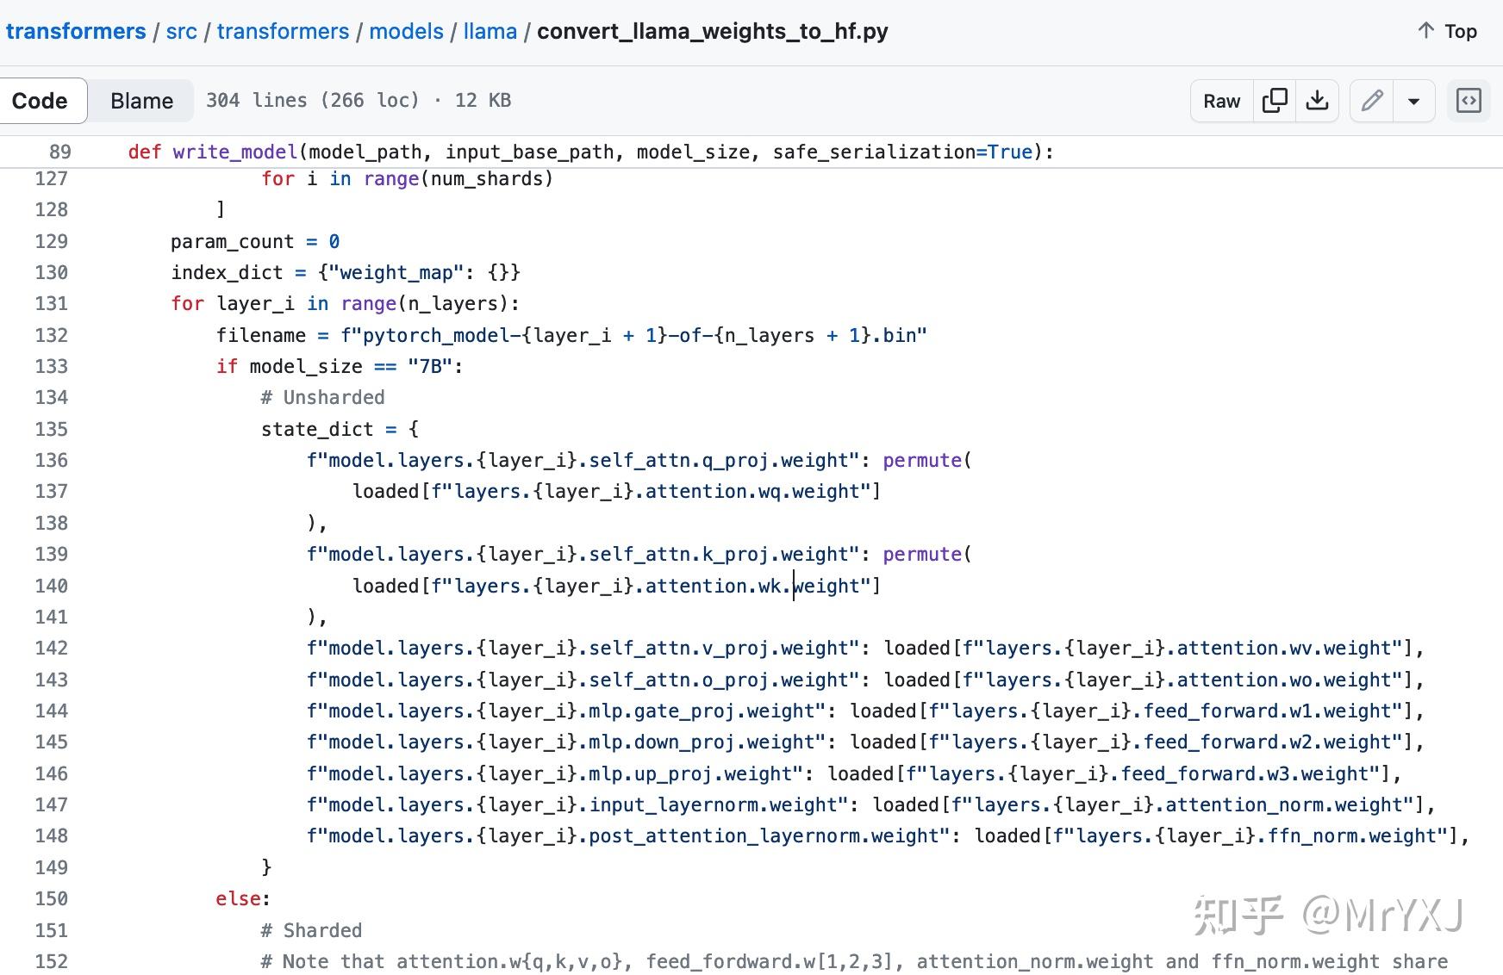Go to the models folder breadcrumb
1503x975 pixels.
pyautogui.click(x=406, y=32)
